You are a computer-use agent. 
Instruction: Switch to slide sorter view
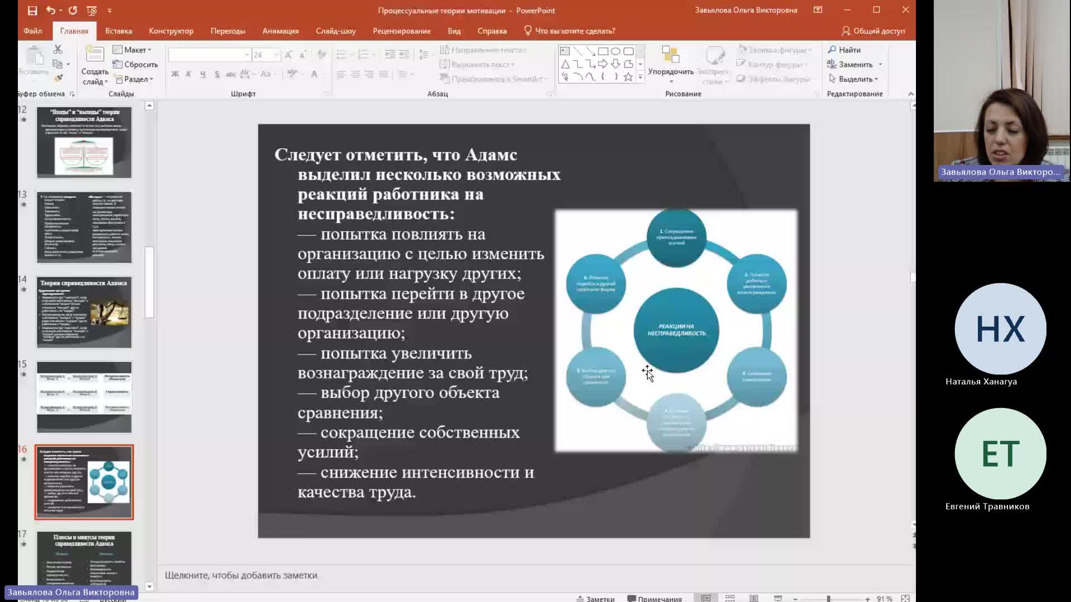point(730,598)
